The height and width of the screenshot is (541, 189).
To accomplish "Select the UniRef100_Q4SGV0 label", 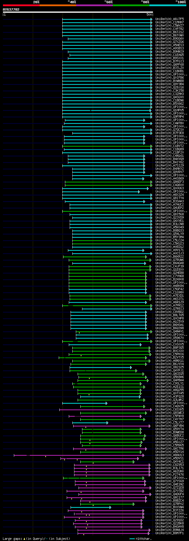I will [170, 97].
